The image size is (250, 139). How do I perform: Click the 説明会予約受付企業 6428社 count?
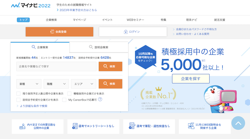(x=95, y=58)
